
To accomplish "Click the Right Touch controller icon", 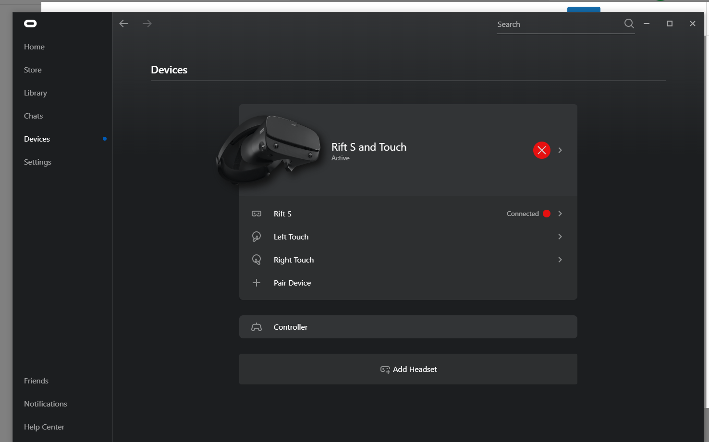I will pos(257,260).
